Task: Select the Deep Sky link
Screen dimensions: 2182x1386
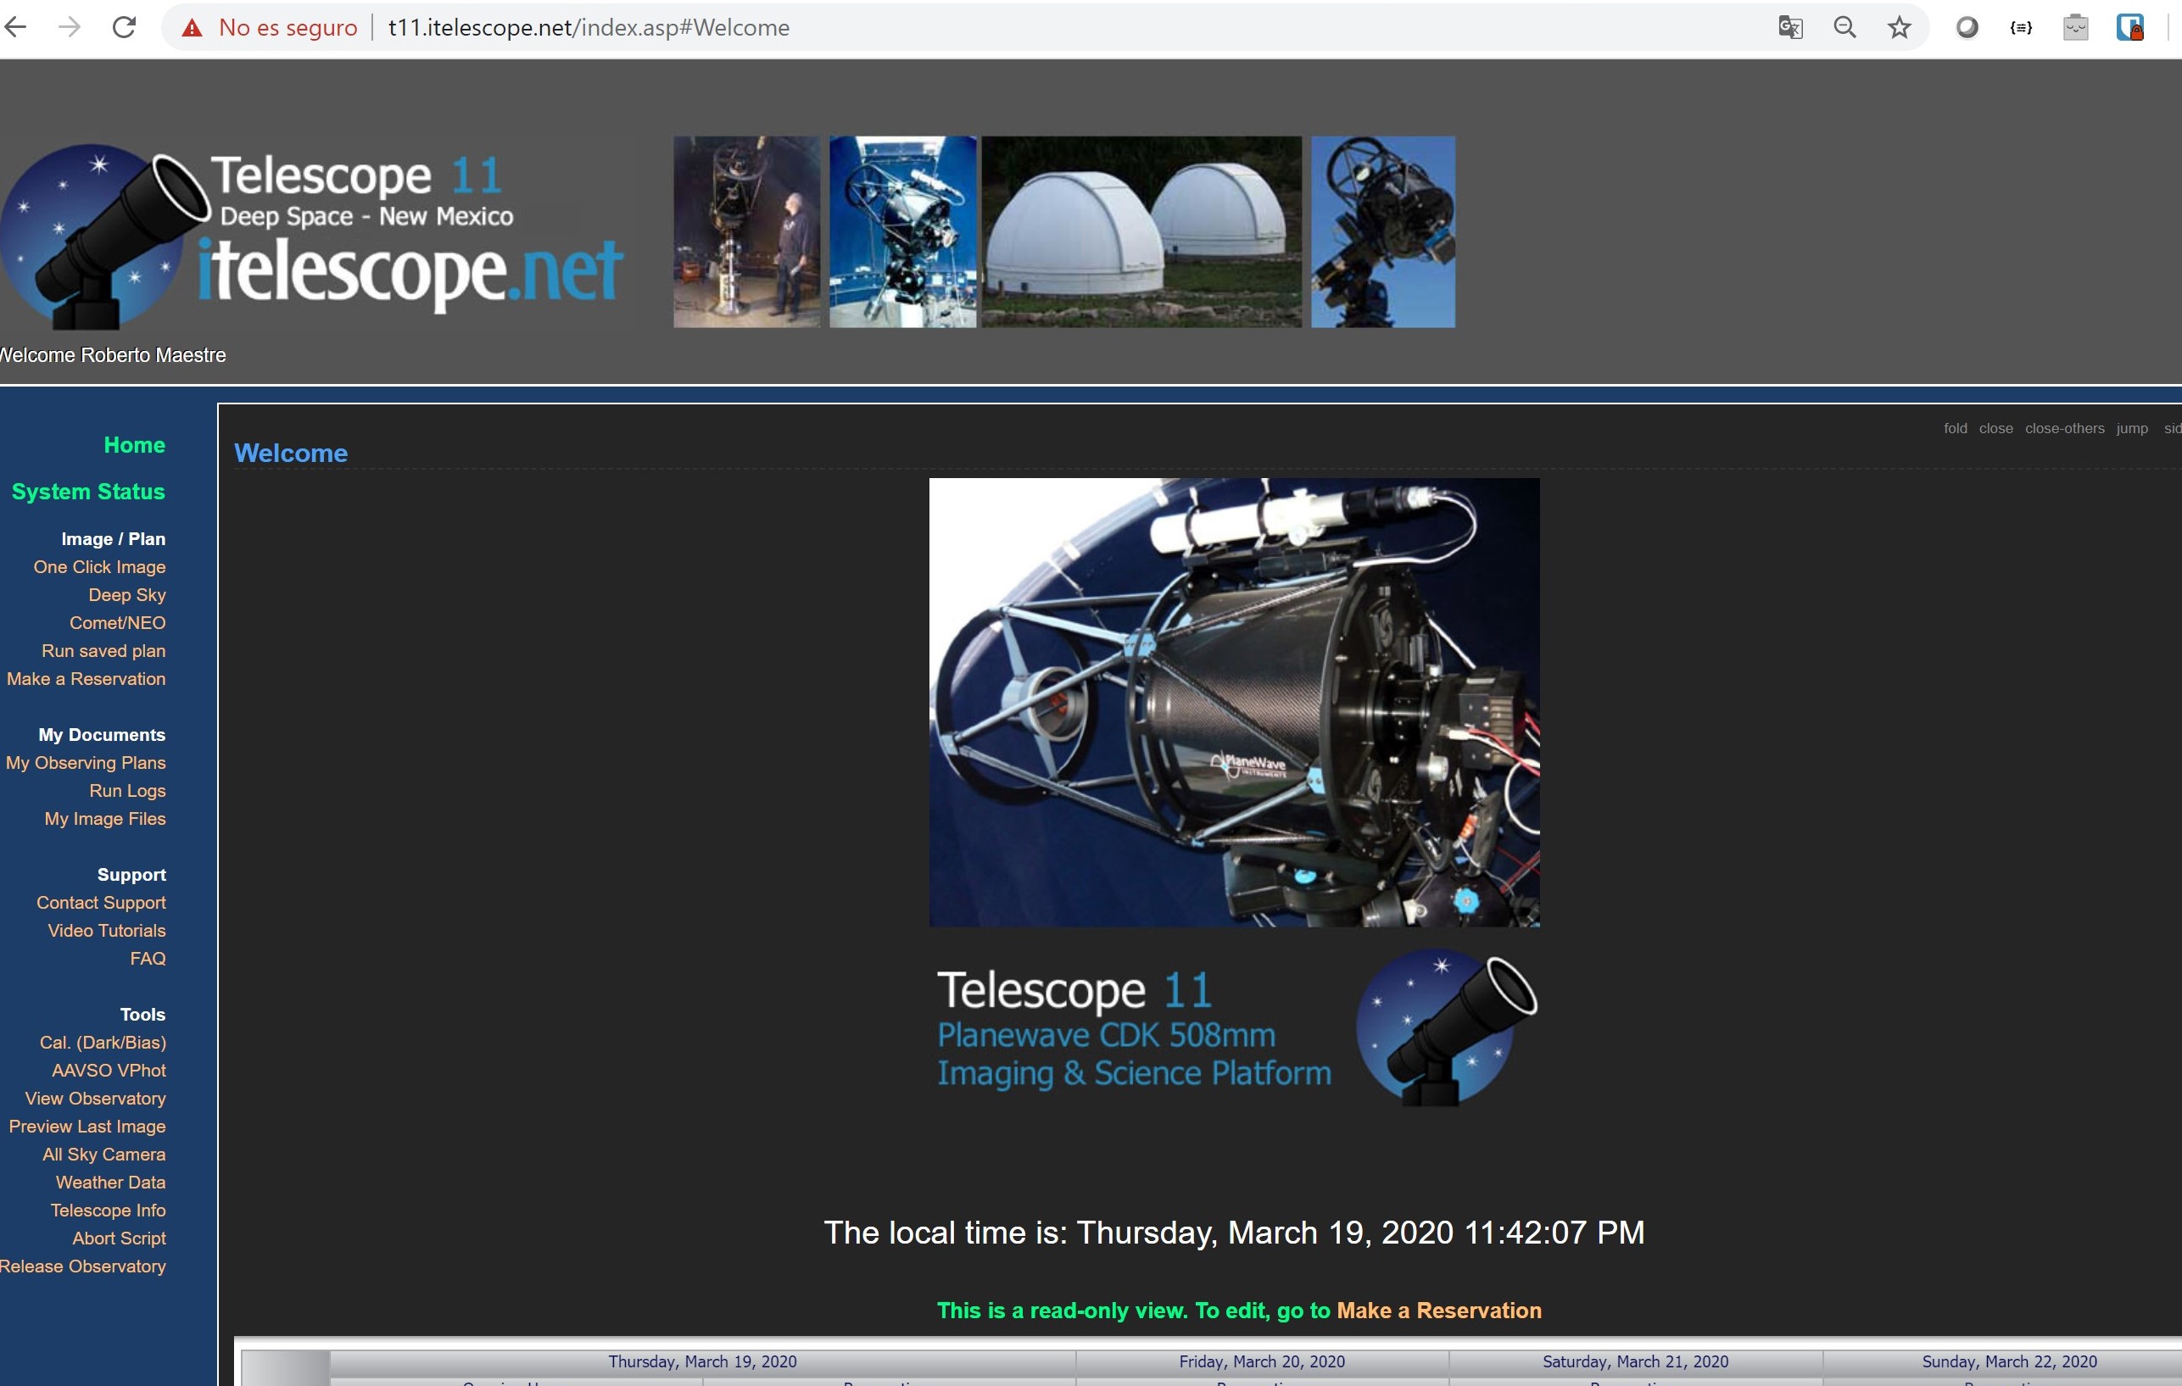Action: 127,595
